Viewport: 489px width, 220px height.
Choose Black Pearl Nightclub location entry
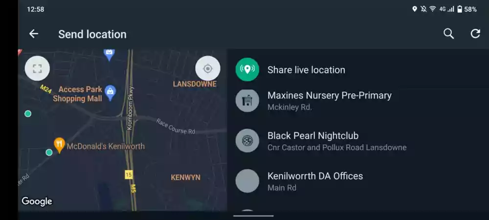click(x=358, y=141)
